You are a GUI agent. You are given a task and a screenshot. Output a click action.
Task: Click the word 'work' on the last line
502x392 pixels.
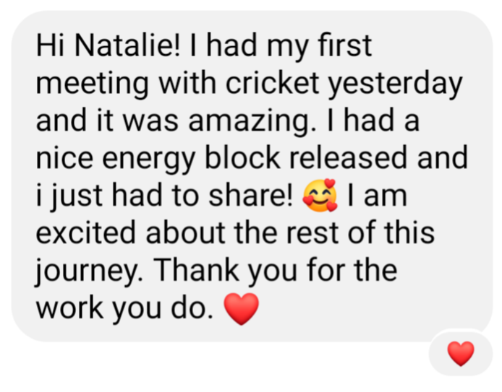click(x=69, y=308)
